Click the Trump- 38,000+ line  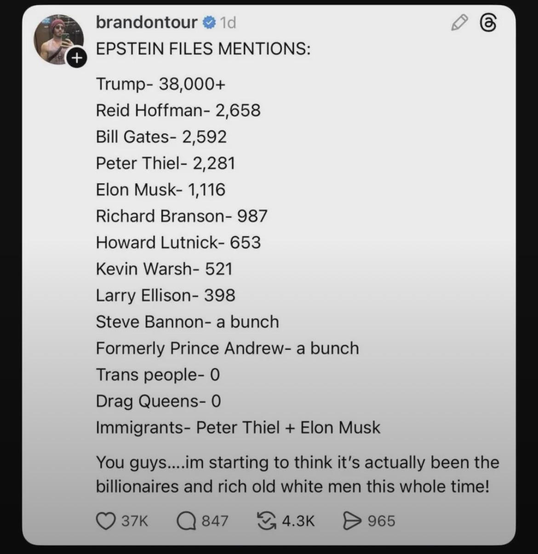pyautogui.click(x=160, y=84)
